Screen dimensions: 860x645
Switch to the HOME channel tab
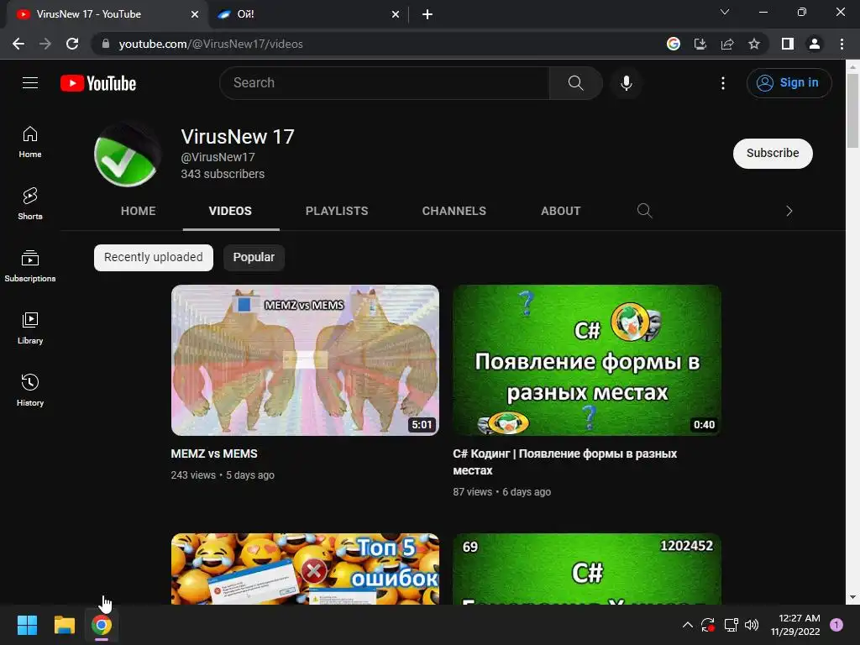(139, 211)
